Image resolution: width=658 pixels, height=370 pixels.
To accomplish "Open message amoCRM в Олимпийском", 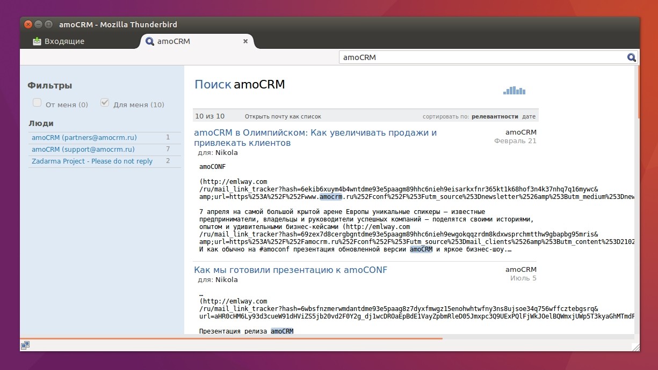I will pos(315,138).
